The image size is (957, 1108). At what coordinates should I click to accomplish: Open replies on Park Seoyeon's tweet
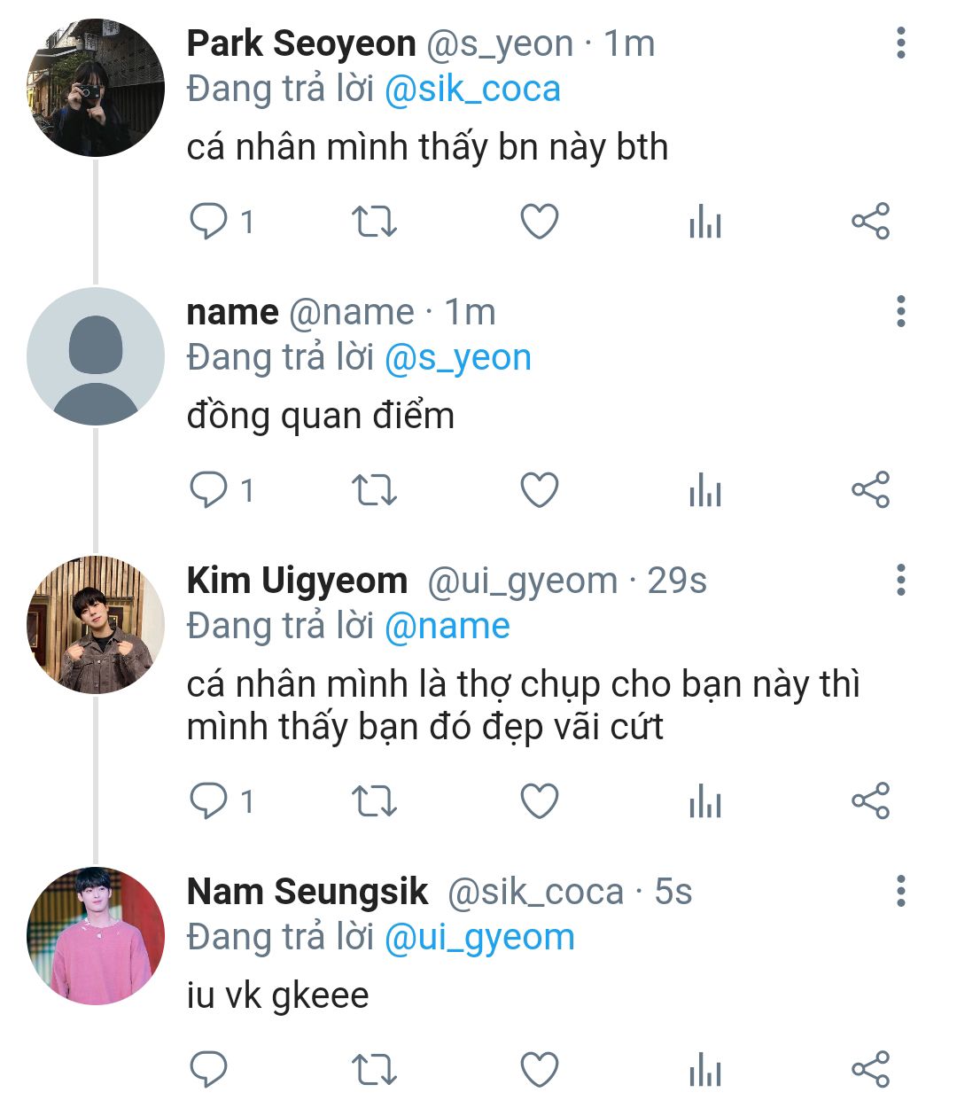pos(210,222)
